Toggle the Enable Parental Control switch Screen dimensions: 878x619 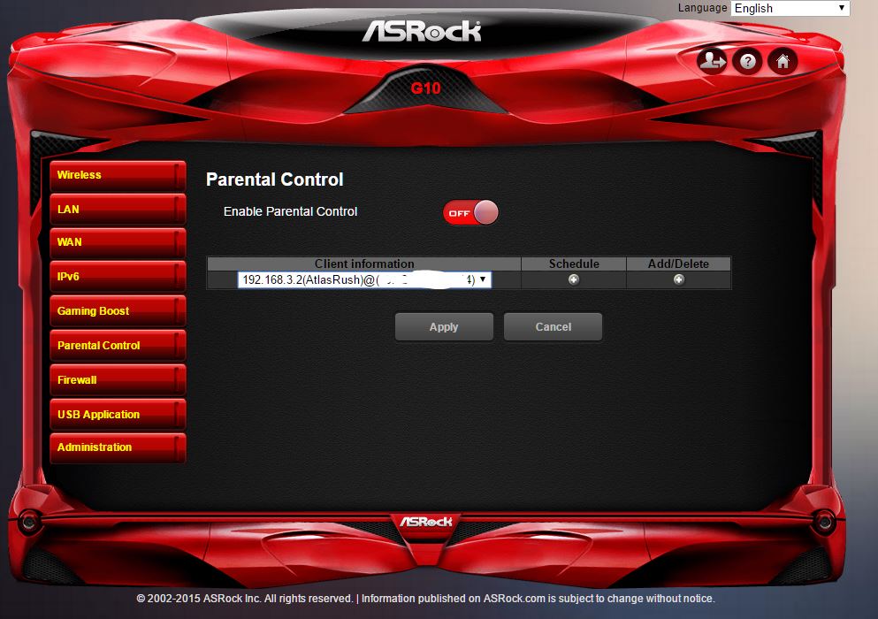click(470, 213)
